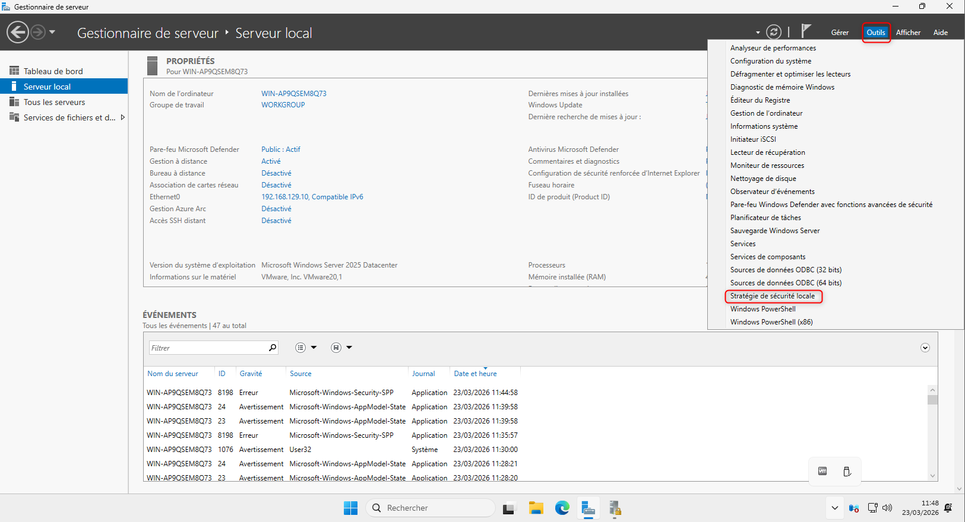Click events list scroll up arrow
Screen dimensions: 965x522
tap(932, 390)
